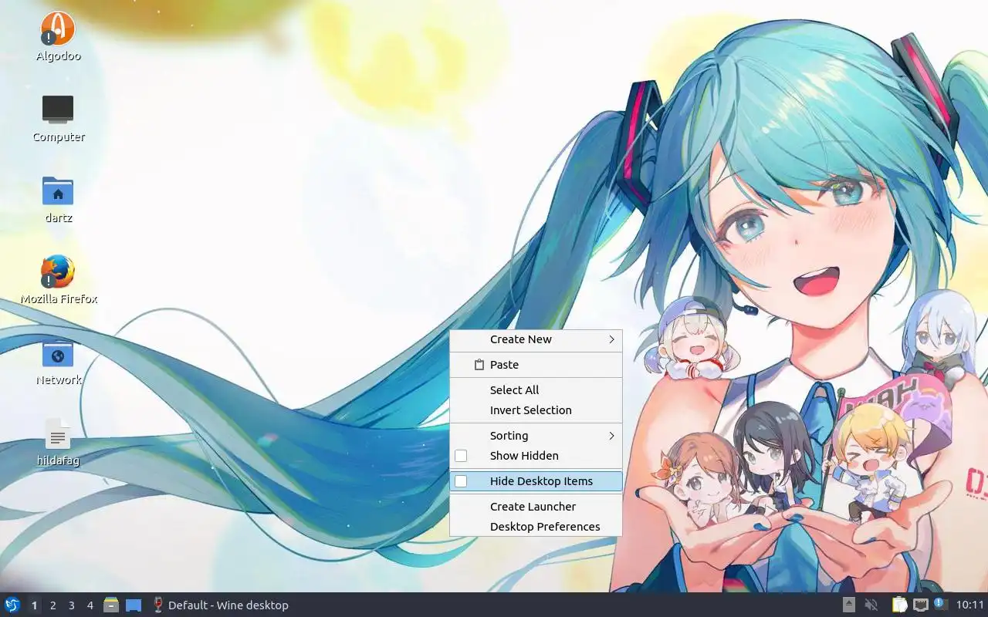Choose Invert Selection from context menu
This screenshot has height=617, width=988.
click(536, 410)
